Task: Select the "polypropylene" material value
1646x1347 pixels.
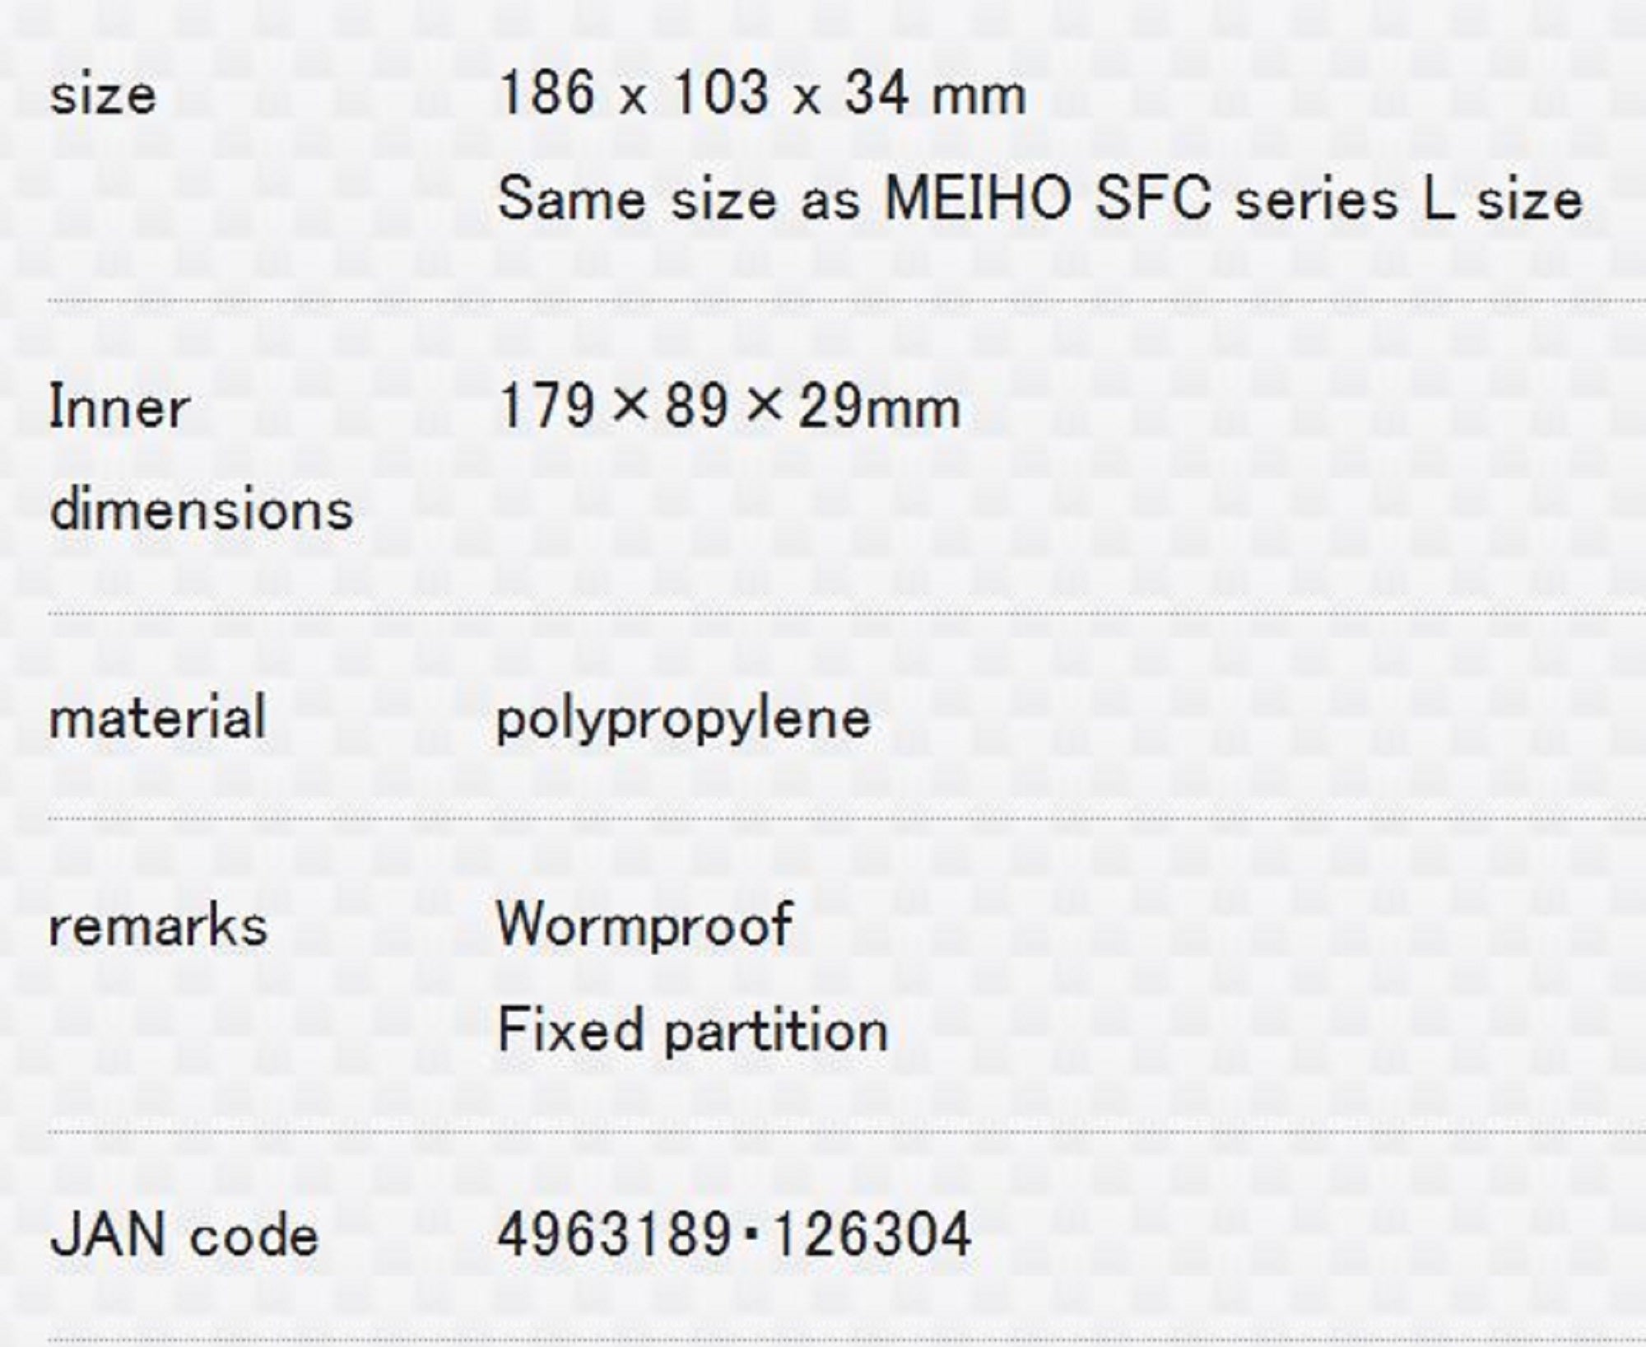Action: 683,719
